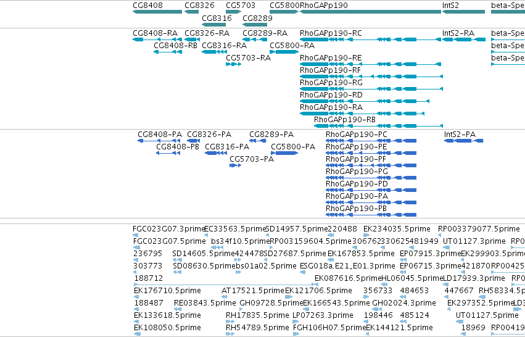Click the EK176710.5prime label

click(167, 291)
